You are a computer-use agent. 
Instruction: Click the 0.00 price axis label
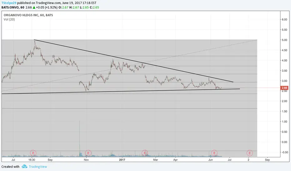284,142
